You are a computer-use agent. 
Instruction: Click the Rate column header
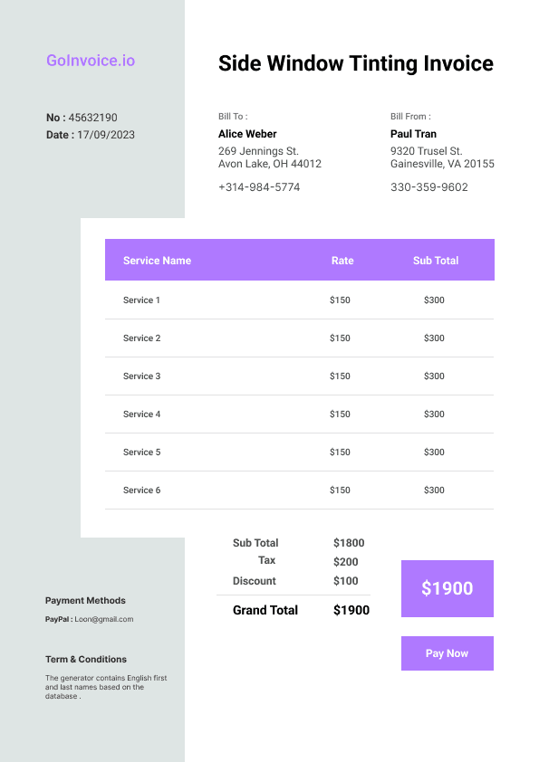pyautogui.click(x=342, y=261)
